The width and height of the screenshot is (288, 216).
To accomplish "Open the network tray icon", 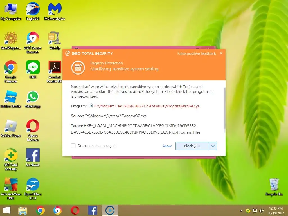I will click(255, 210).
